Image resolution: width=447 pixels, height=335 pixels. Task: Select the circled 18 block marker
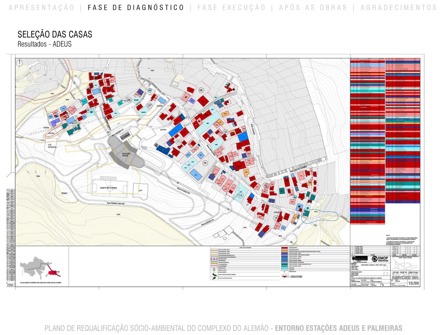pos(88,110)
